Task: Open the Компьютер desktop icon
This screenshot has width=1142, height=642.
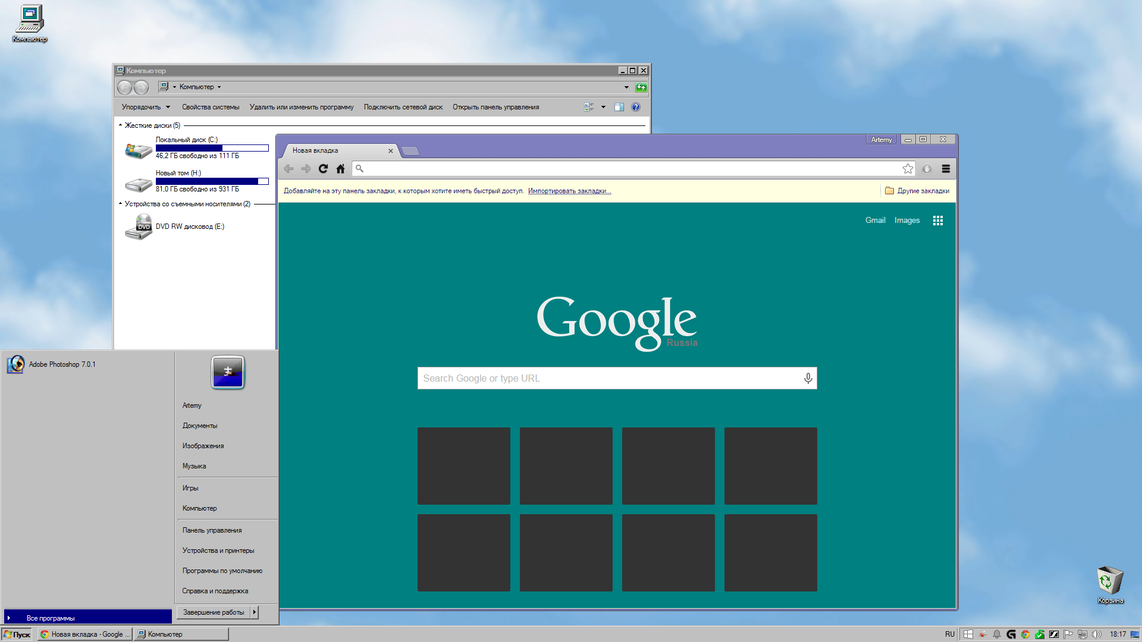Action: point(30,23)
